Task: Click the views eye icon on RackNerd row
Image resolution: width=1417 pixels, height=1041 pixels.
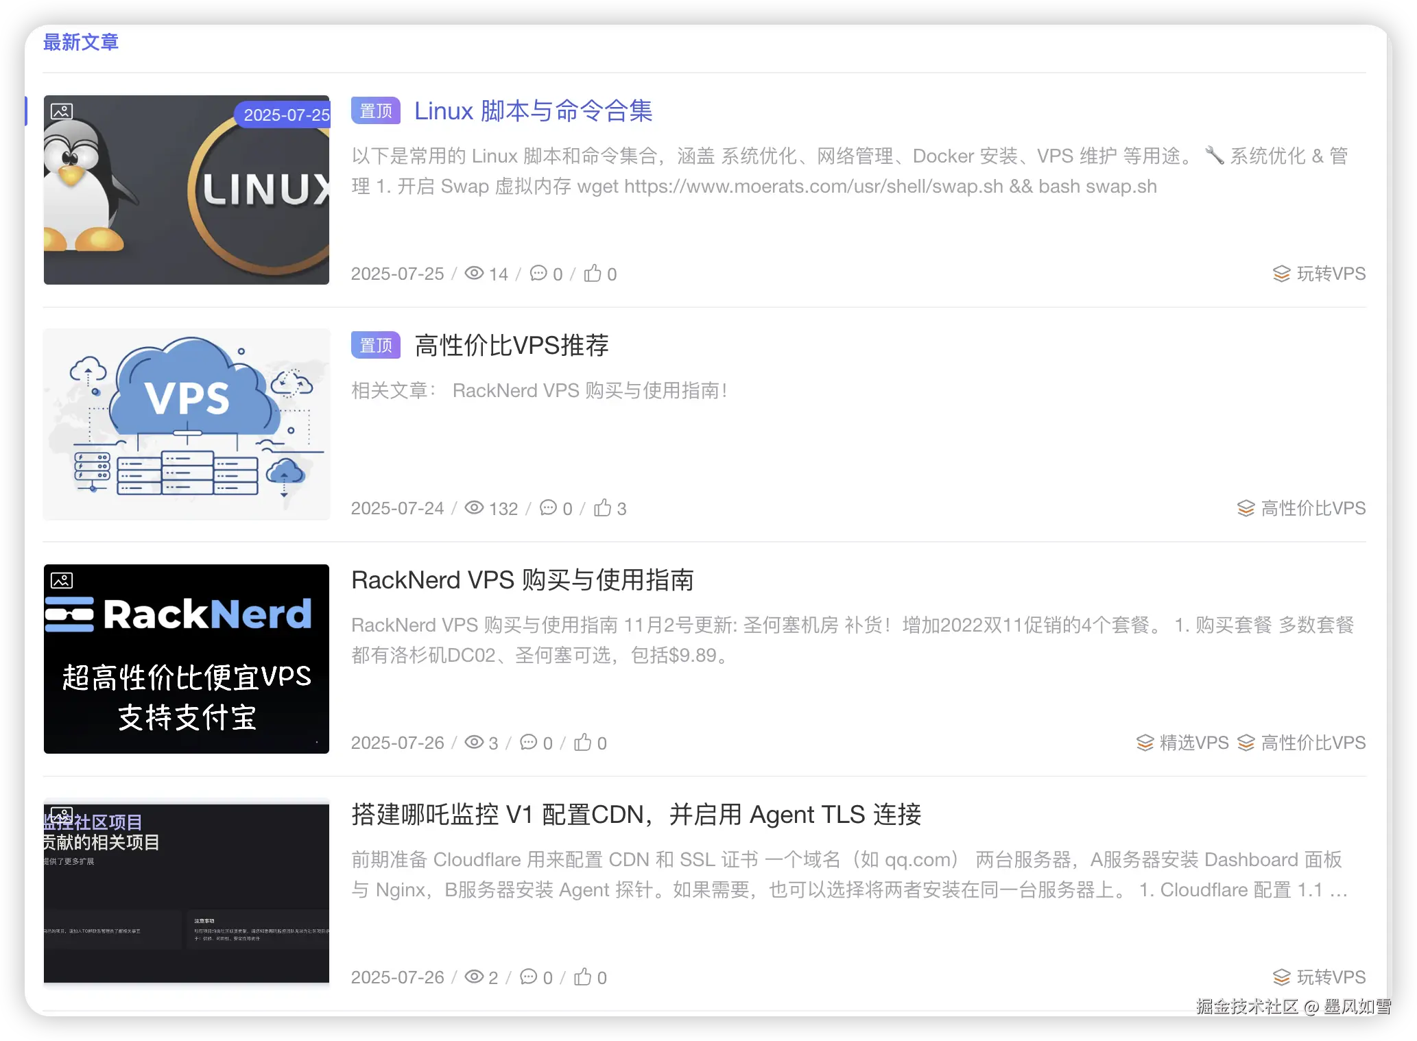Action: (474, 742)
